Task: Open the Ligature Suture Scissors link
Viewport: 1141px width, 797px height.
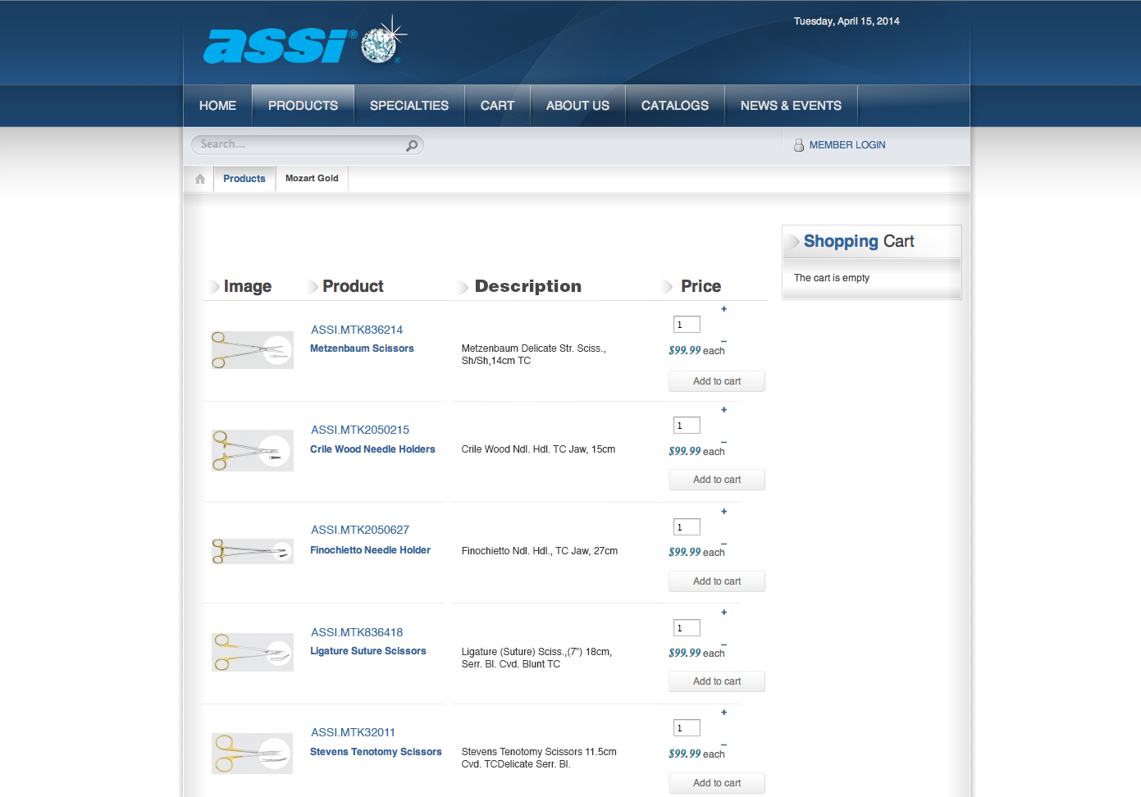Action: pyautogui.click(x=368, y=651)
